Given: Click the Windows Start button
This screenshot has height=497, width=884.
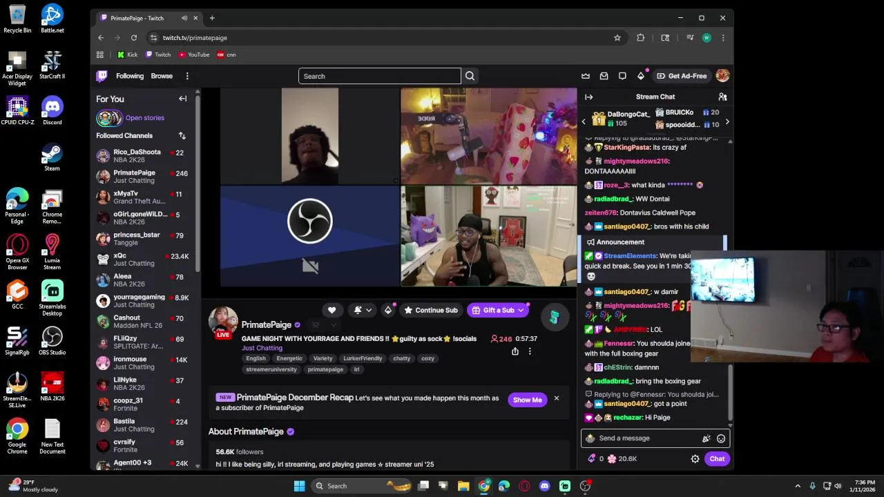Looking at the screenshot, I should [299, 486].
